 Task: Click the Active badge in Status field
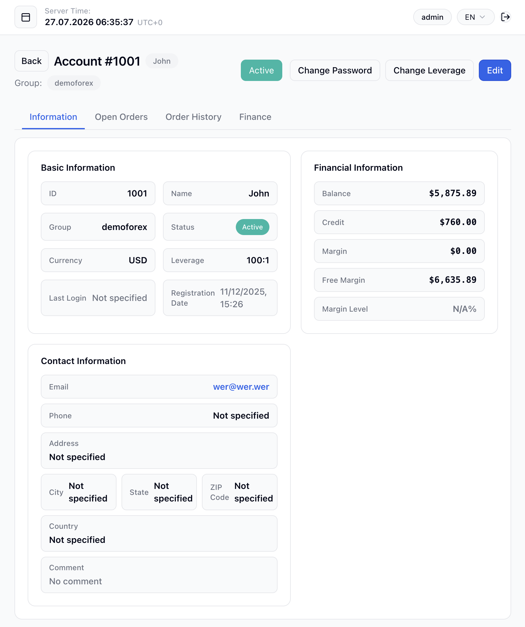252,227
